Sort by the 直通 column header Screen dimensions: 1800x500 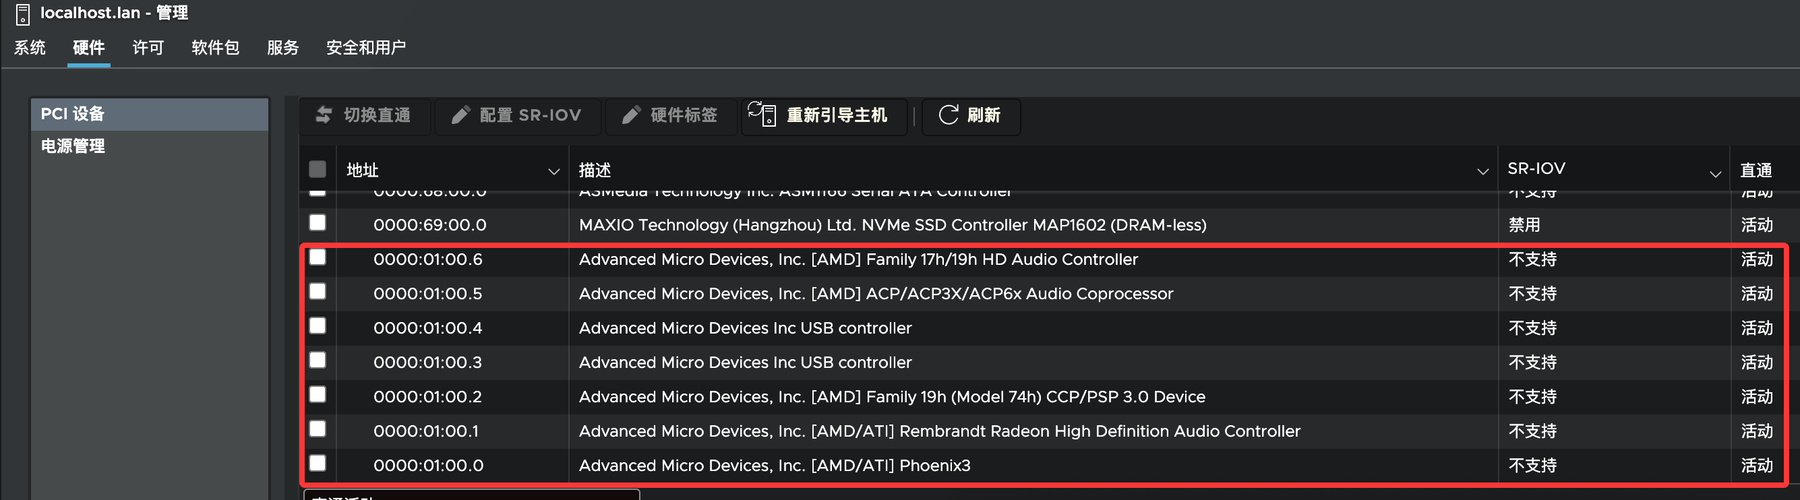(1756, 170)
